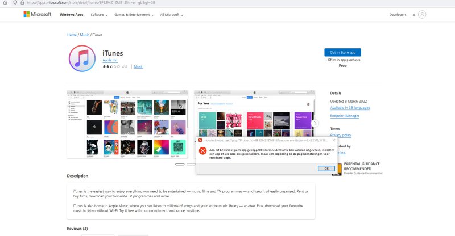Screen dimensions: 455x236
Task: Click the Get in Store app button
Action: coord(342,52)
